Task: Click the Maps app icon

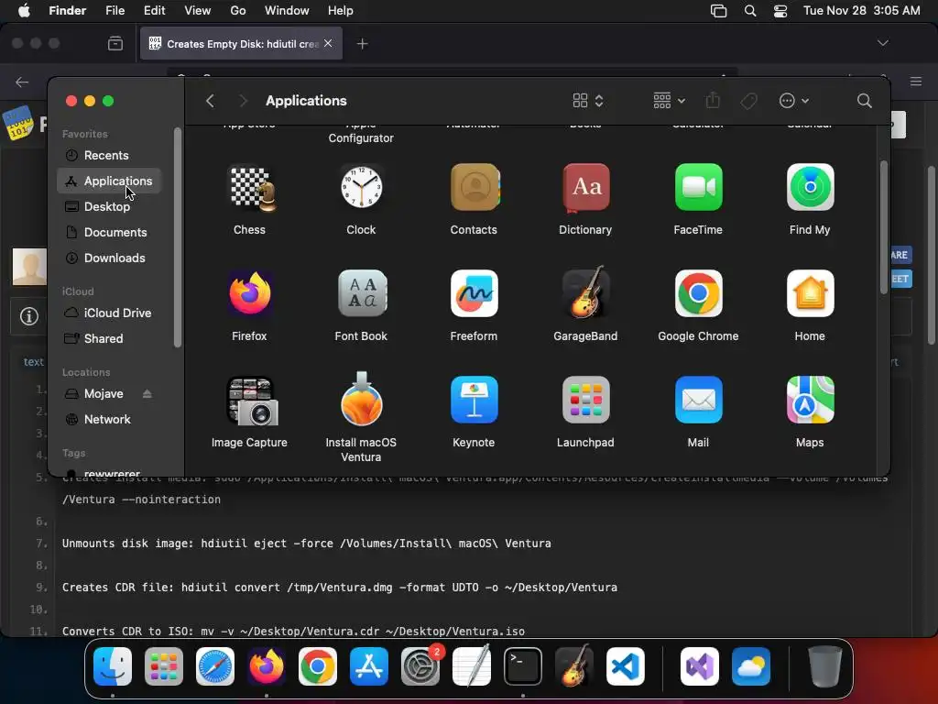Action: (810, 400)
